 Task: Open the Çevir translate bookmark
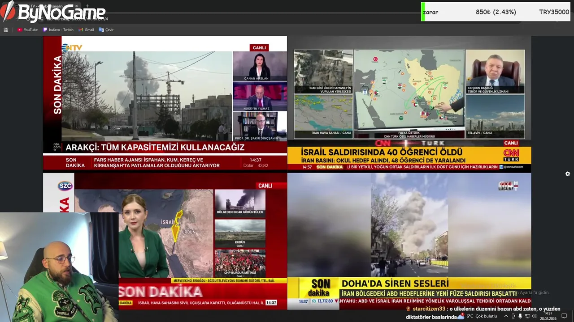click(106, 30)
